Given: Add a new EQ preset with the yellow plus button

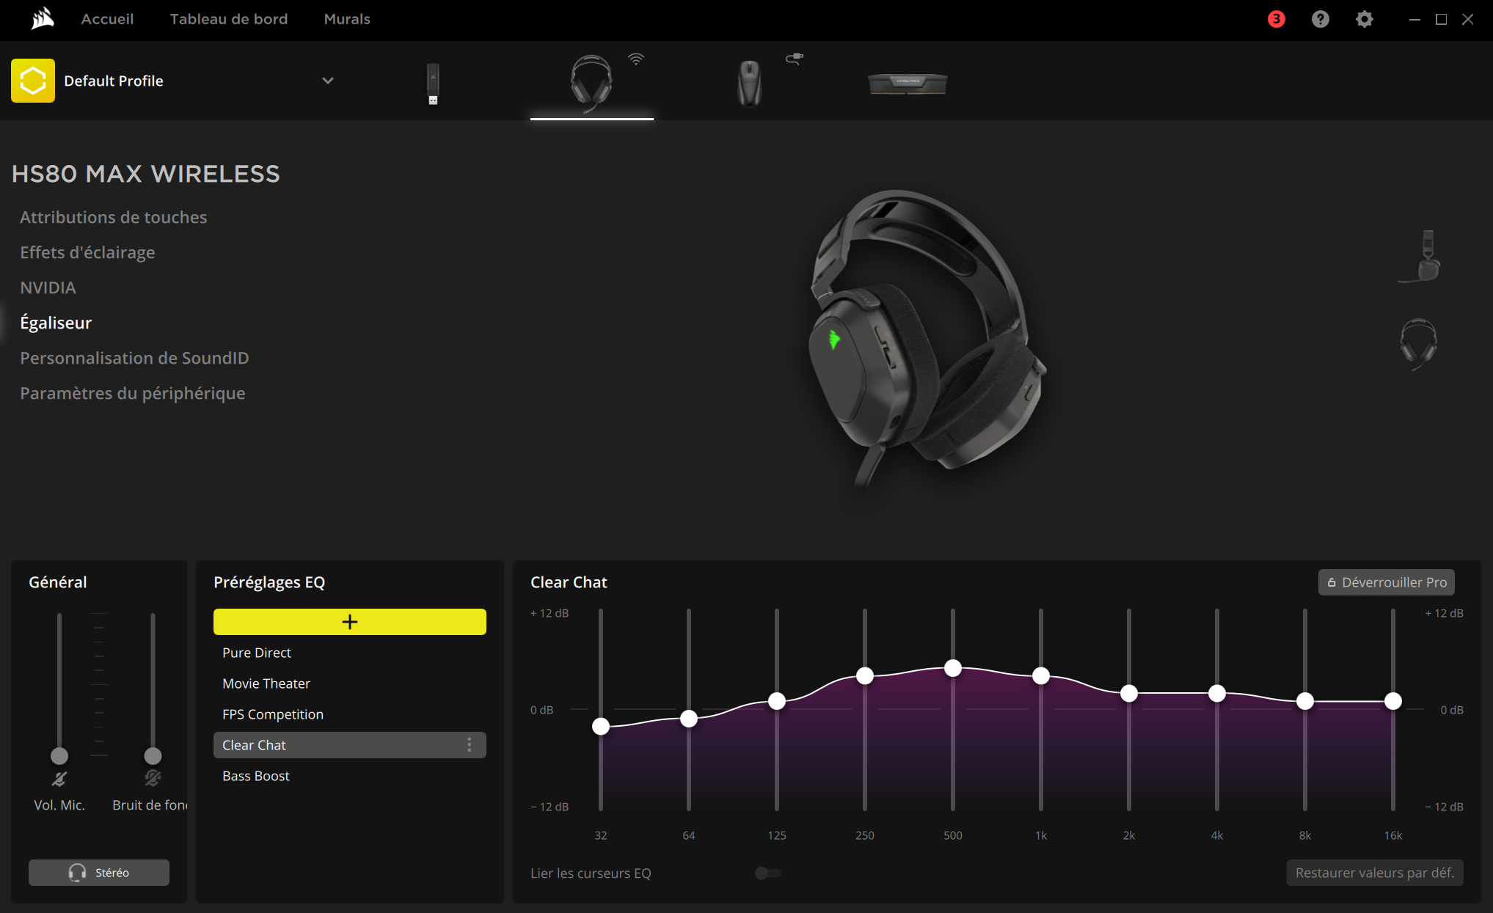Looking at the screenshot, I should [x=350, y=622].
